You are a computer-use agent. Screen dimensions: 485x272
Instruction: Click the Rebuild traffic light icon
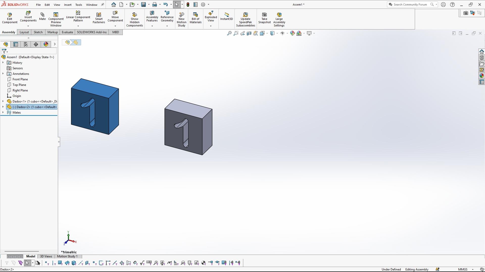pyautogui.click(x=188, y=5)
